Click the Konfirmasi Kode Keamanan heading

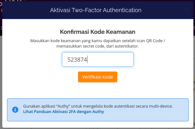point(97,32)
